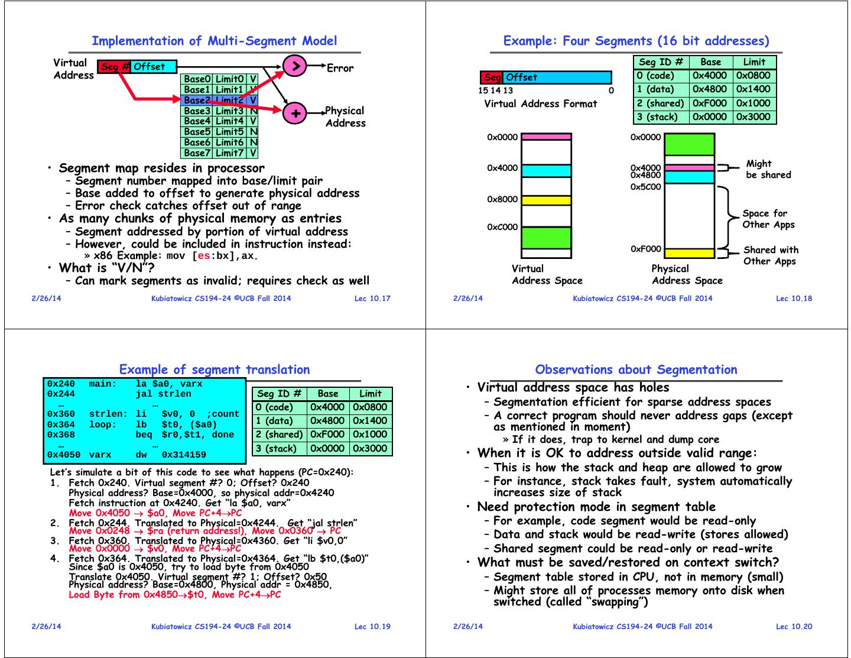Select "2 (shared)" row in segment translation slide
This screenshot has height=658, width=851.
tap(321, 434)
